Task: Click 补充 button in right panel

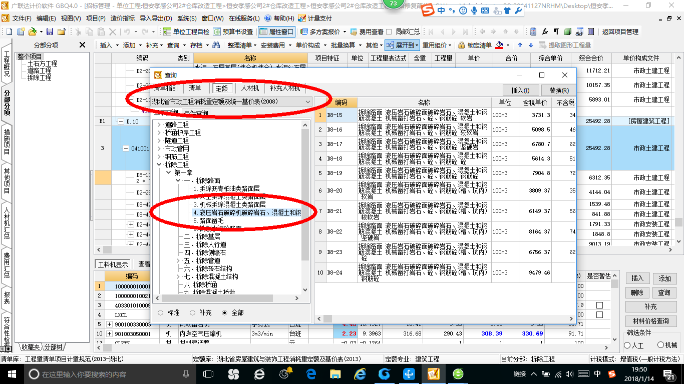Action: pyautogui.click(x=651, y=306)
